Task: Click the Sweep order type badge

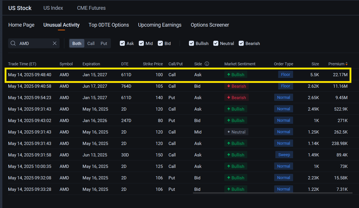Action: point(284,155)
